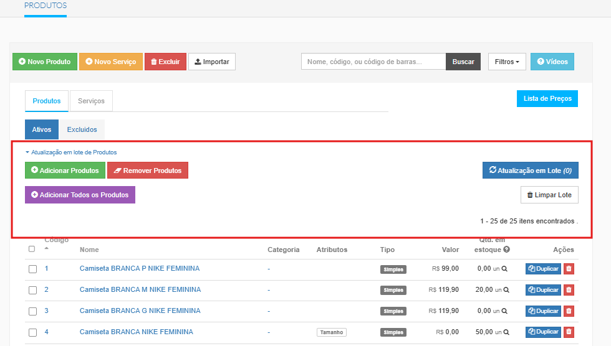
Task: Click the Limpar Lote button
Action: (549, 195)
